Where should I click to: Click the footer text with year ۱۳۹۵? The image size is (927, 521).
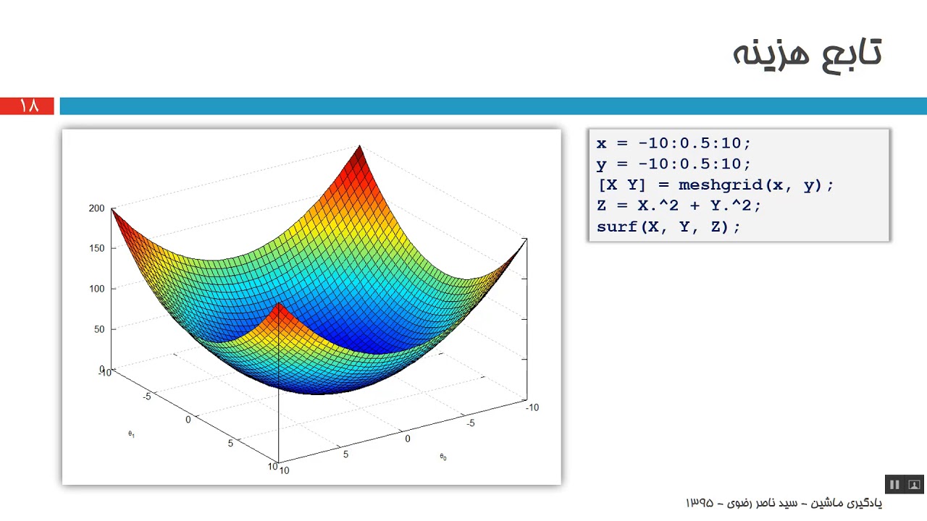coord(784,502)
